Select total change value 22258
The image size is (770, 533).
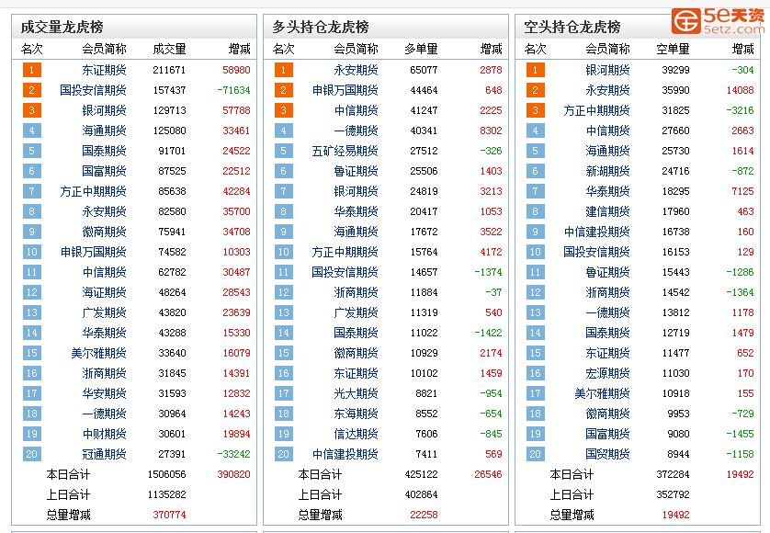coord(424,515)
